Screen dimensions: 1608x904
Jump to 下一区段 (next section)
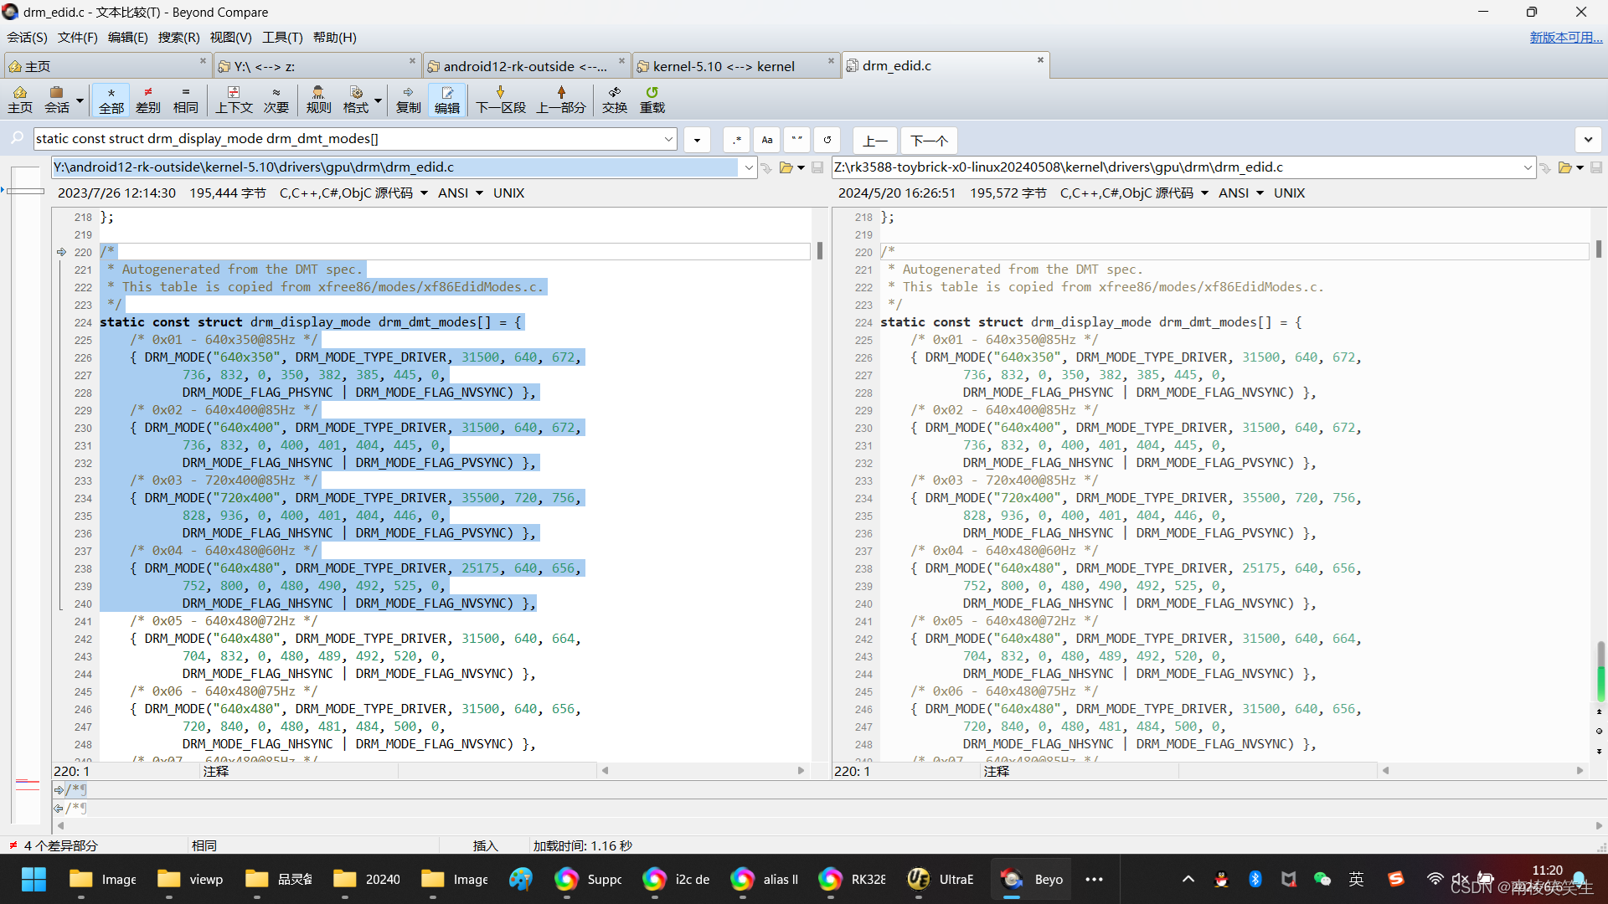coord(501,100)
